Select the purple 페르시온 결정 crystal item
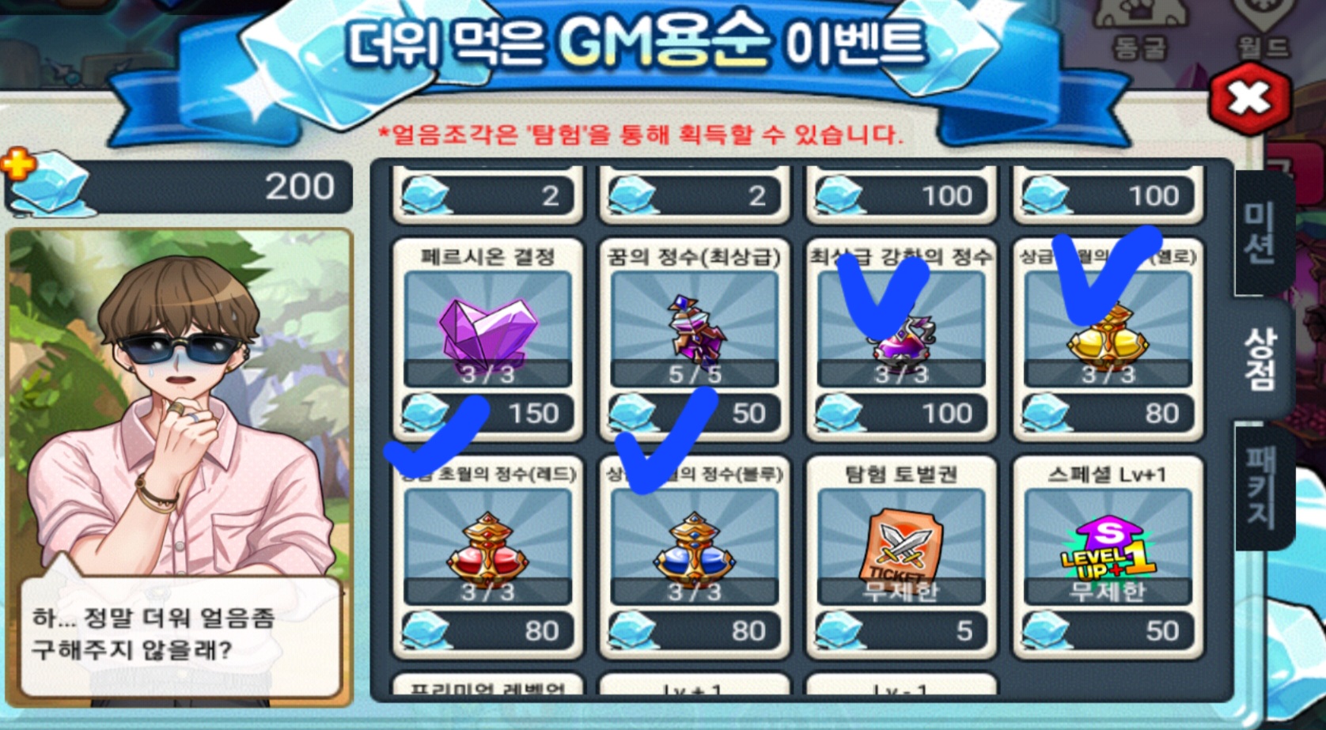 (x=487, y=328)
